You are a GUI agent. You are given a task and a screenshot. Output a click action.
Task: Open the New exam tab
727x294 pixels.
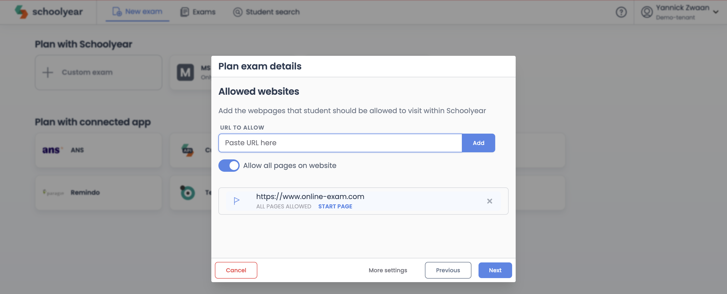[138, 12]
